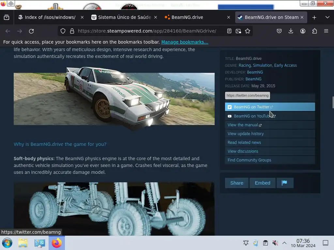Open the clock showing 07:36
Image resolution: width=334 pixels, height=250 pixels.
(x=303, y=243)
